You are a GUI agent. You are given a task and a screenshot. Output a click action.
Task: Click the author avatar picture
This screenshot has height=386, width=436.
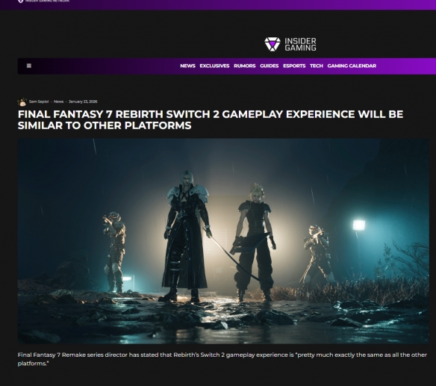point(22,102)
